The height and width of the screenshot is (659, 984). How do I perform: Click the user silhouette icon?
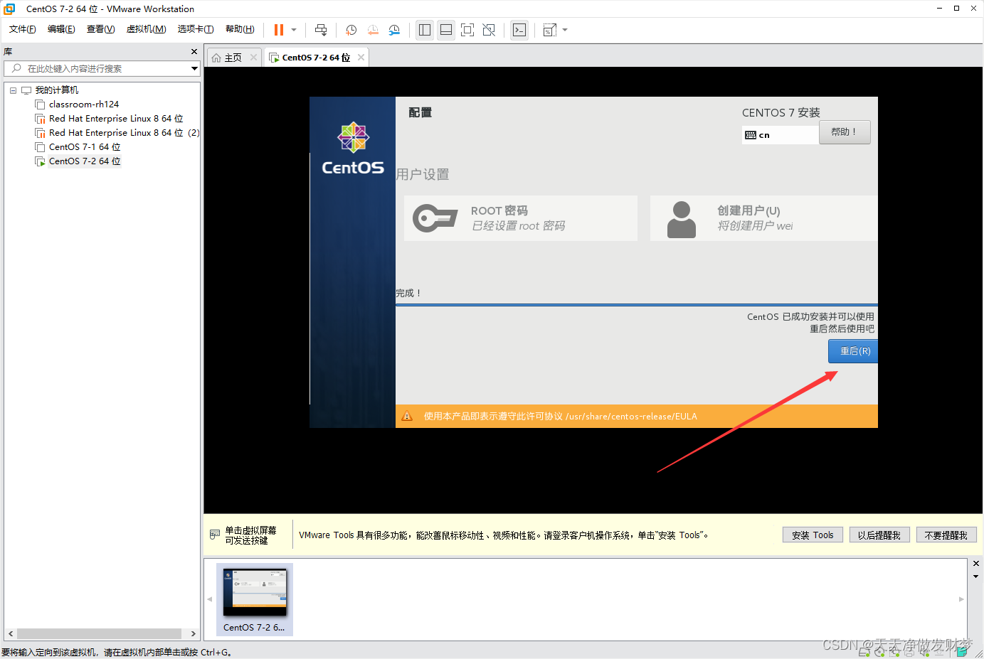(x=682, y=219)
